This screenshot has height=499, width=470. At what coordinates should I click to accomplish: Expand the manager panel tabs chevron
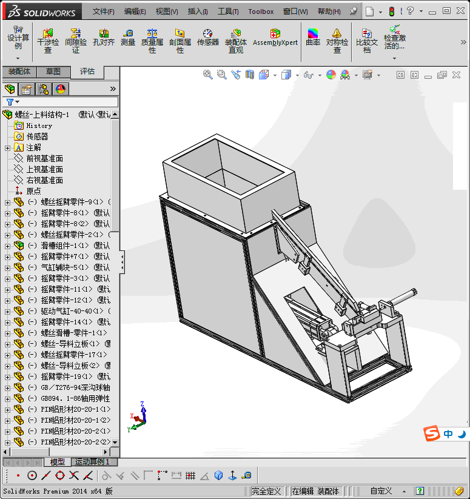(113, 89)
